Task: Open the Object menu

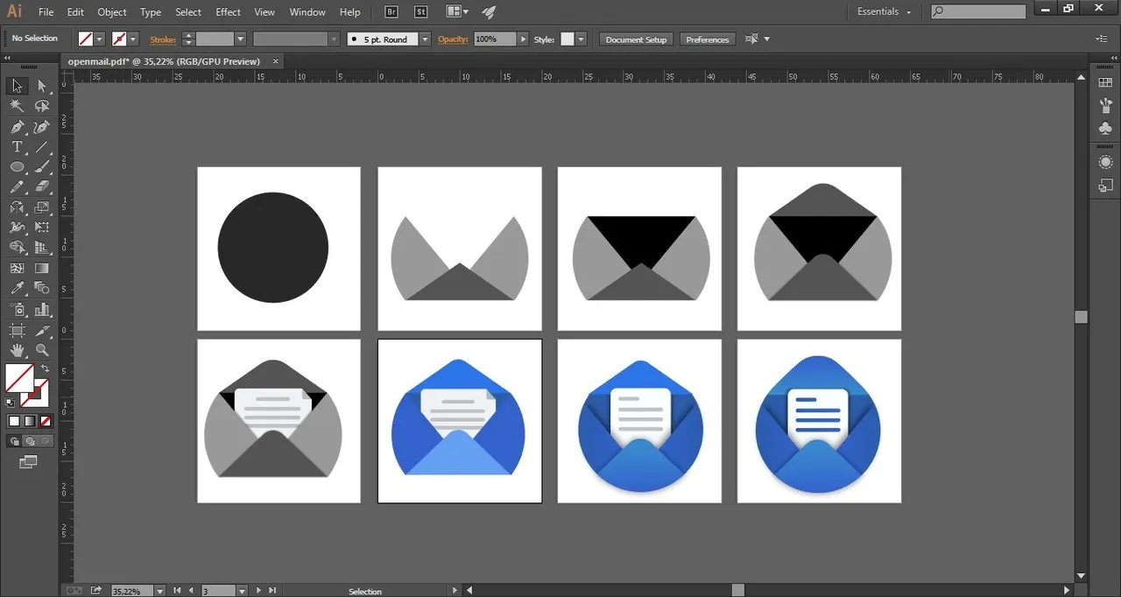Action: [112, 12]
